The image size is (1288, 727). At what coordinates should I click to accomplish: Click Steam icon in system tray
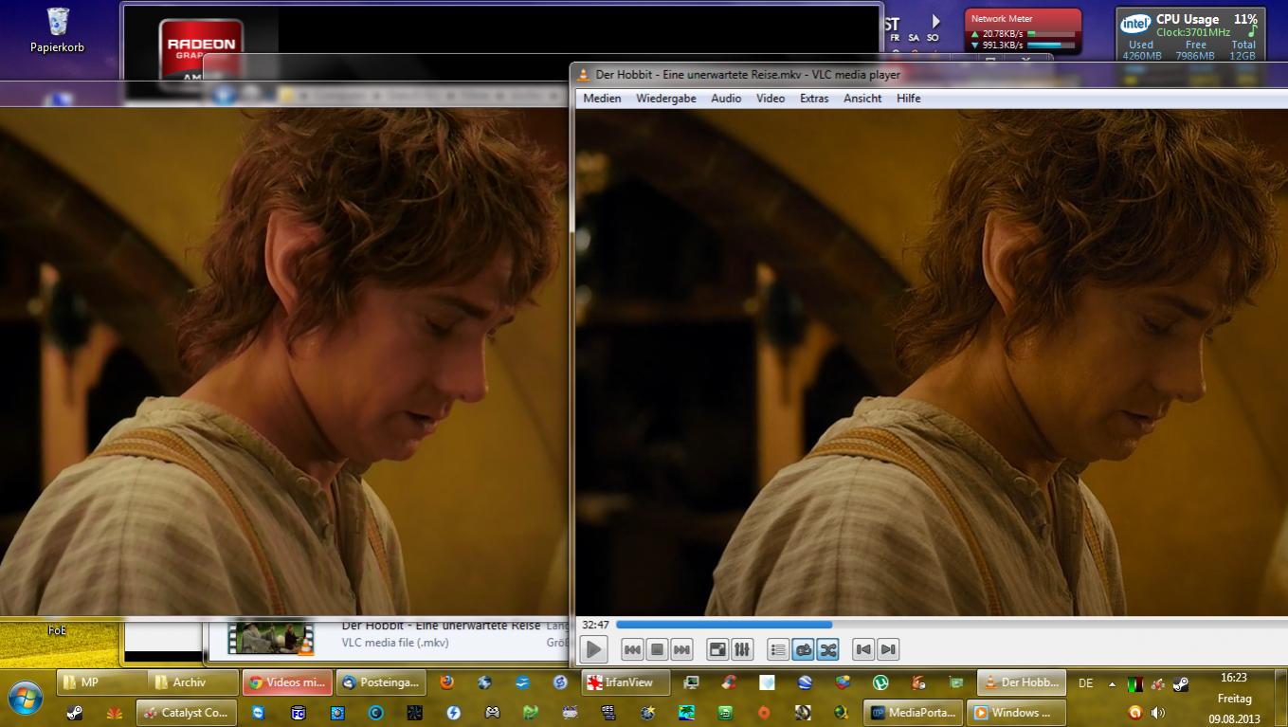pos(1181,683)
